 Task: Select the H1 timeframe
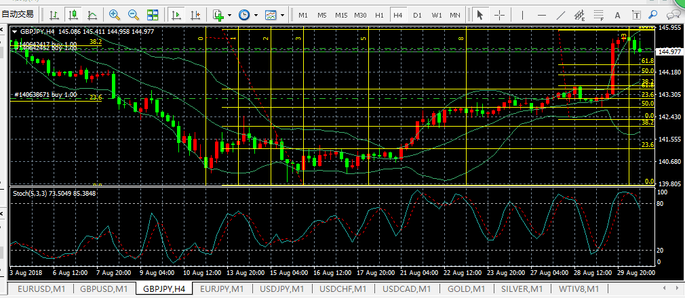click(379, 16)
